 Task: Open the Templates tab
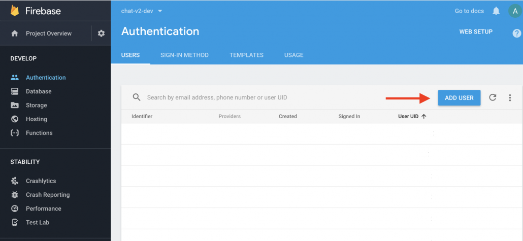tap(246, 55)
